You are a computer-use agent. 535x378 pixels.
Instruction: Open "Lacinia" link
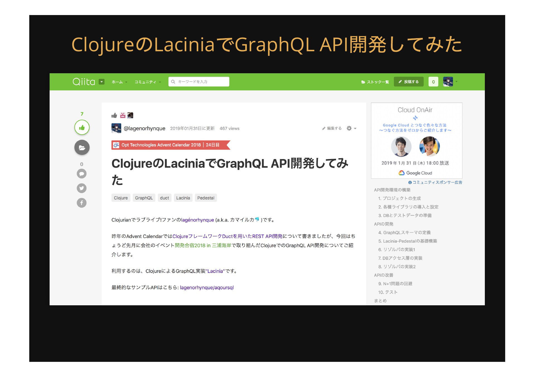pos(215,271)
